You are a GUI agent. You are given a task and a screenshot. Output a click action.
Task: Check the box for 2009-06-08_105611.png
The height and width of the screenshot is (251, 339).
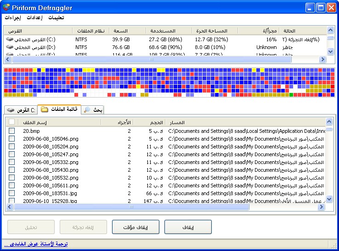tap(11, 185)
